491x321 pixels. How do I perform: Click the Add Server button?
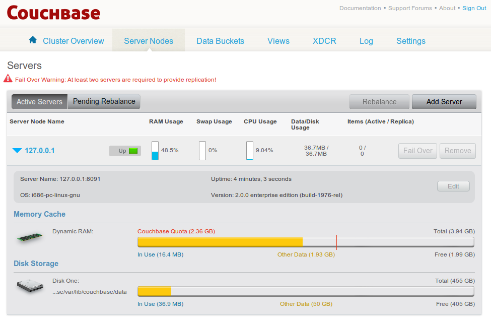click(x=444, y=101)
